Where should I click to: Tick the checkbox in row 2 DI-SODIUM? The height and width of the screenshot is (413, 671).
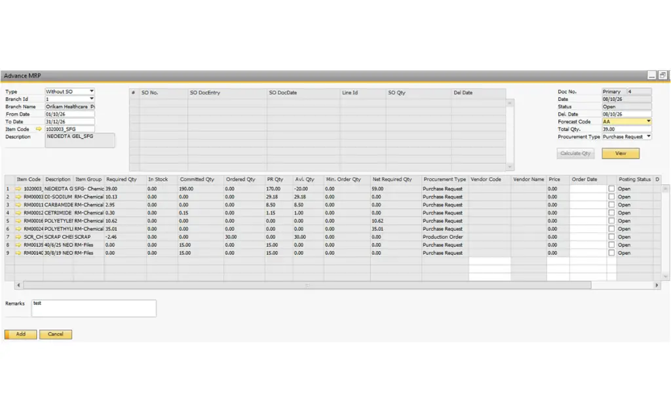click(x=611, y=197)
